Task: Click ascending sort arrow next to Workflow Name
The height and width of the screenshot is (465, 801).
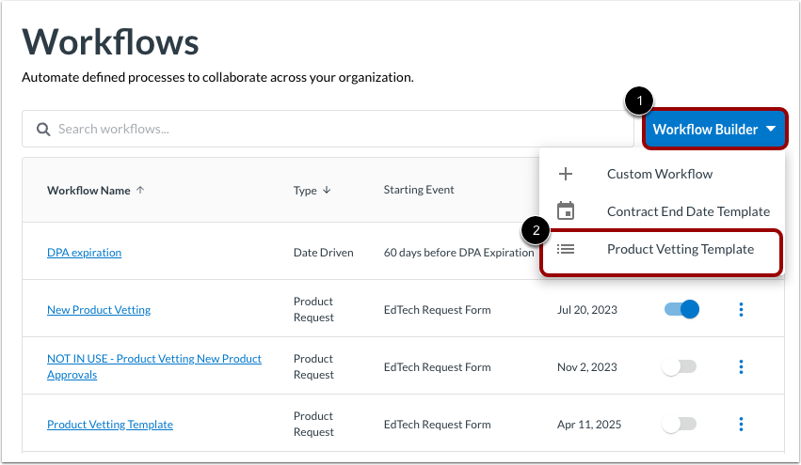Action: (x=140, y=190)
